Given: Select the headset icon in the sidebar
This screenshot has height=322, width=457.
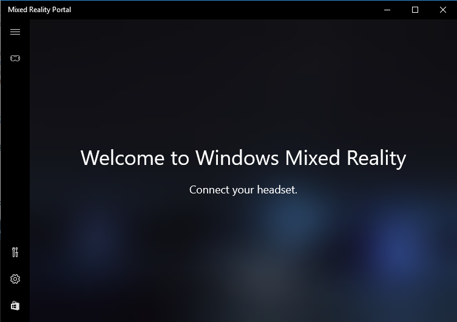Looking at the screenshot, I should [15, 58].
